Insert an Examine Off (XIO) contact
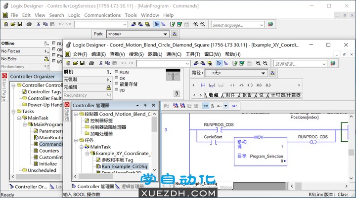Screen dimensions: 356x198 241,85
